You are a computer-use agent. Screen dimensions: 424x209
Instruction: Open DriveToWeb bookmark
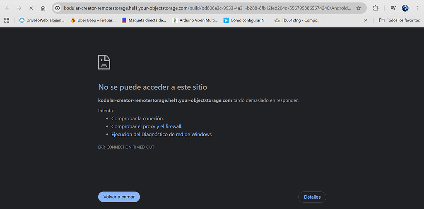[x=42, y=20]
